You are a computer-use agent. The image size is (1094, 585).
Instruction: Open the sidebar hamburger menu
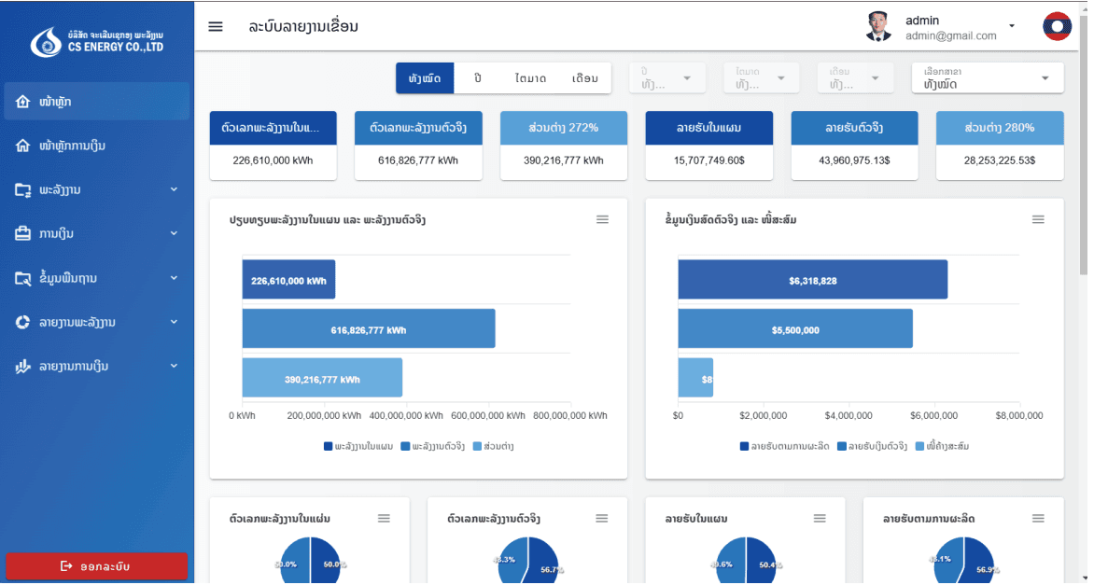pos(215,26)
